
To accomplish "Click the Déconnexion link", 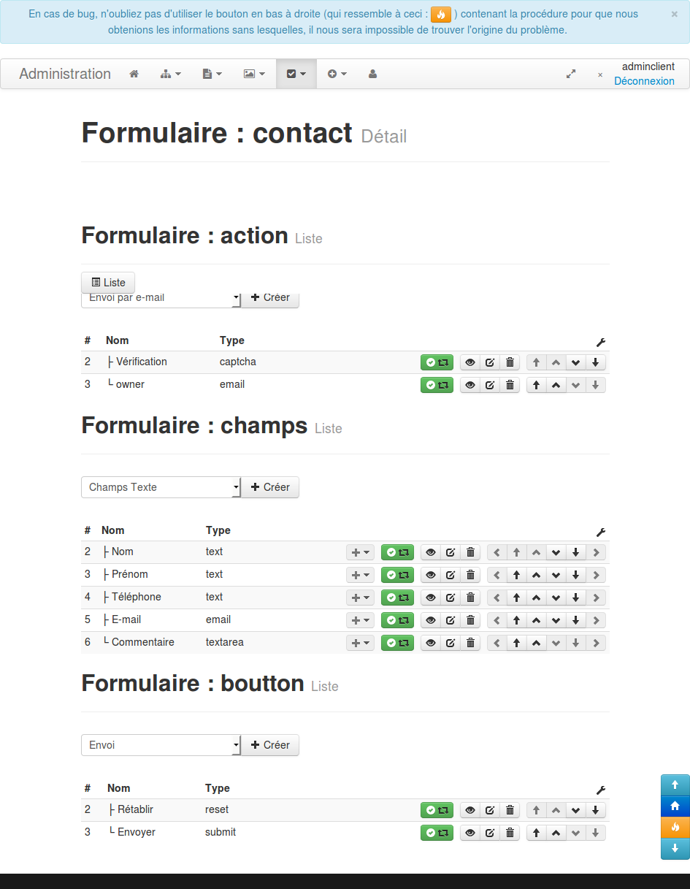I will [x=644, y=81].
